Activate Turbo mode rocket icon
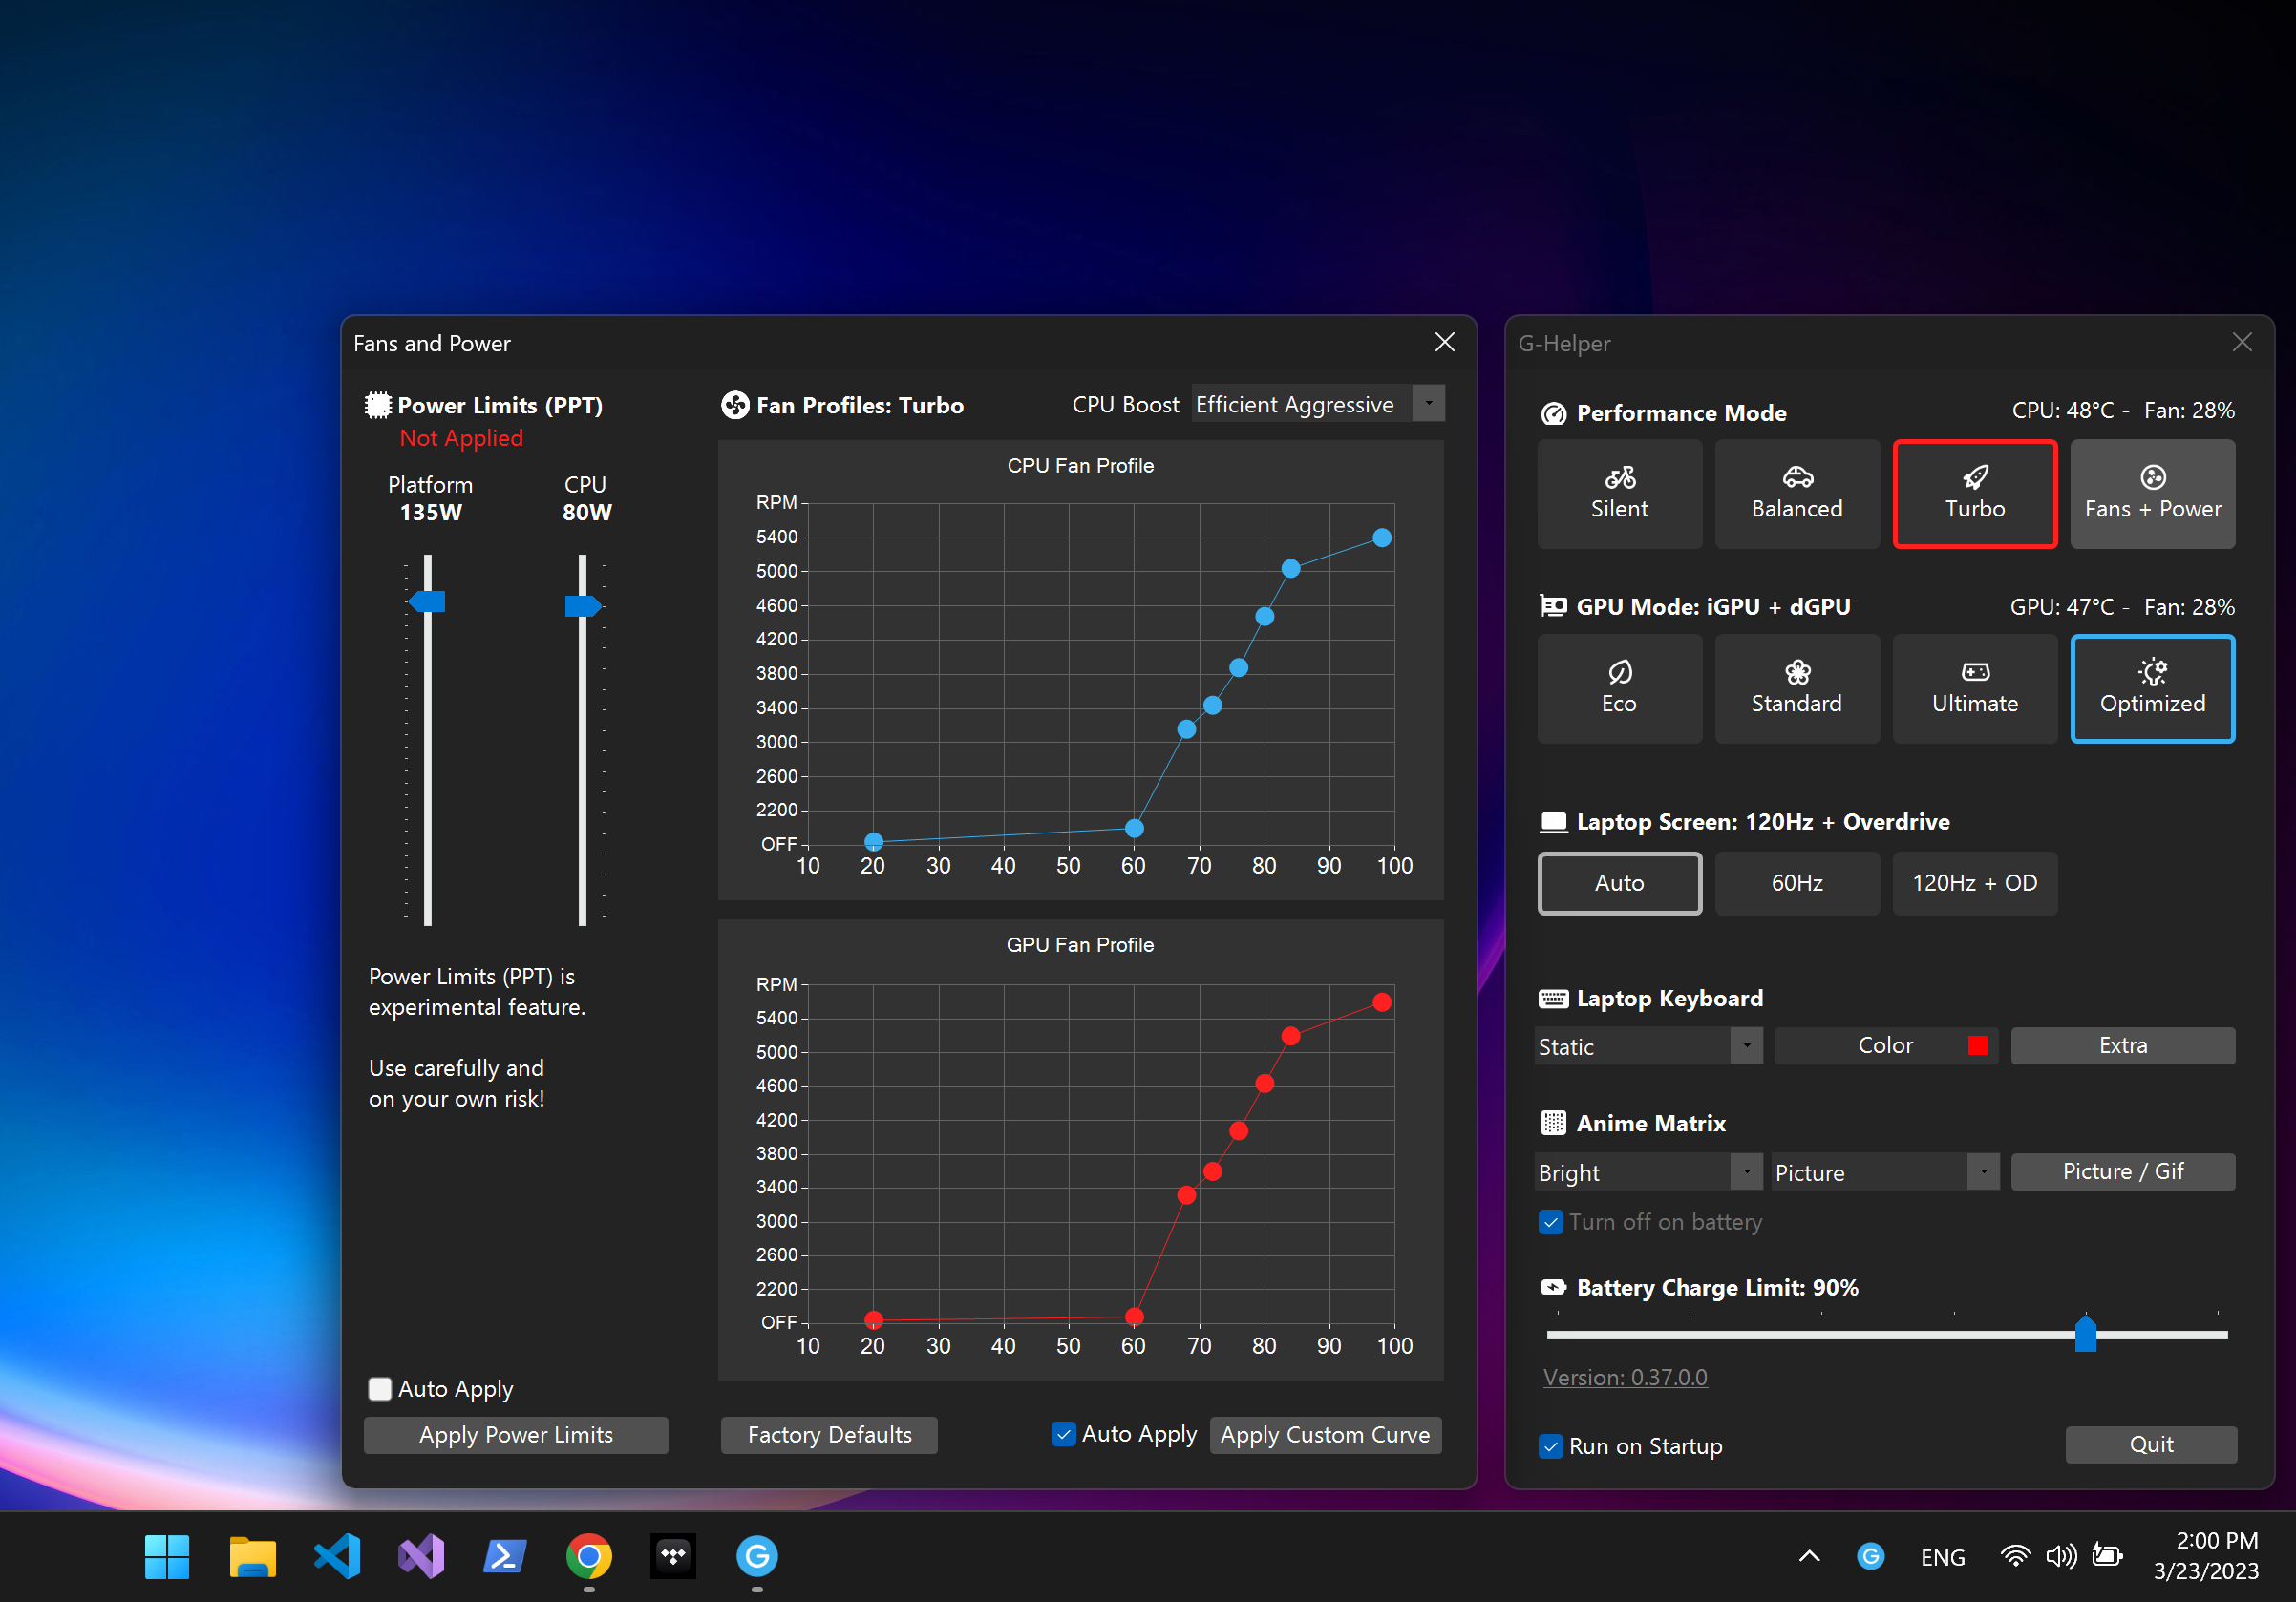The width and height of the screenshot is (2296, 1602). click(1974, 494)
